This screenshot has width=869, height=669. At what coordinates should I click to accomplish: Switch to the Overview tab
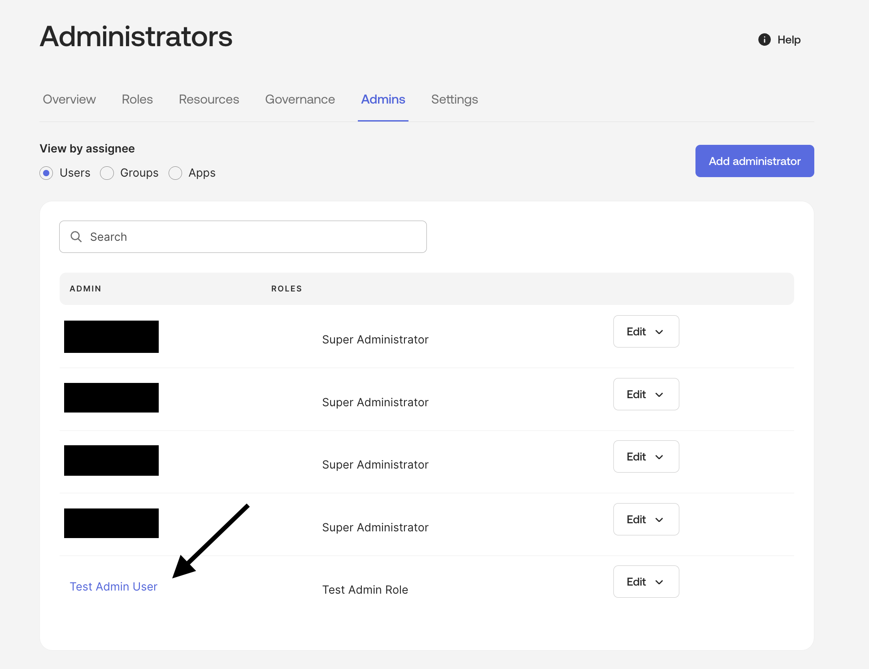point(69,99)
